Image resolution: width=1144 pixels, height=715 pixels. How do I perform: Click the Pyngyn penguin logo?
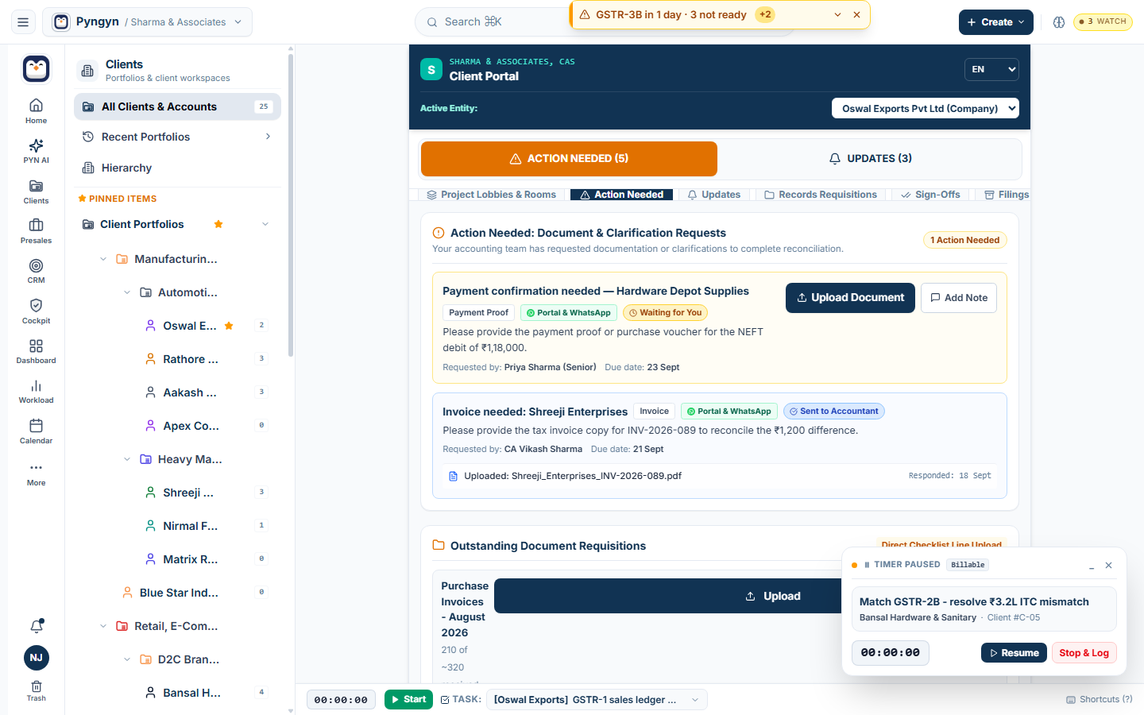point(37,69)
